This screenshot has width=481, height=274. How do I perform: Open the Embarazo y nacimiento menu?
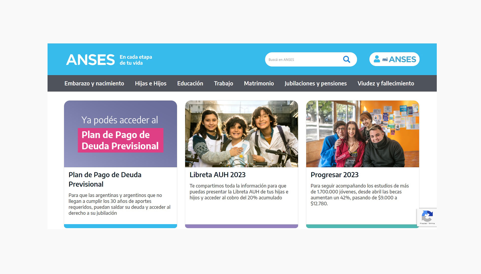click(94, 83)
